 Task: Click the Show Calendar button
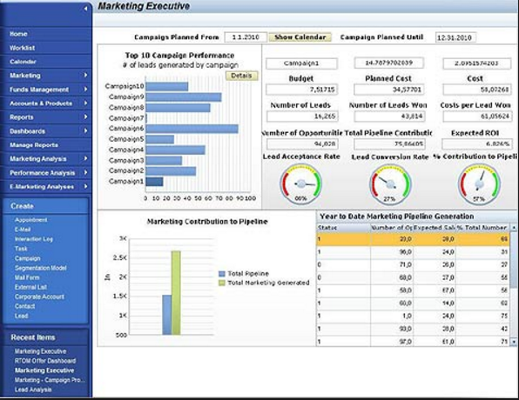pyautogui.click(x=300, y=37)
